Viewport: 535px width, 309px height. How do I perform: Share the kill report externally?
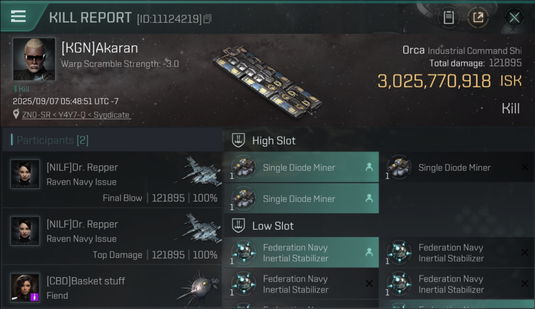(x=478, y=17)
